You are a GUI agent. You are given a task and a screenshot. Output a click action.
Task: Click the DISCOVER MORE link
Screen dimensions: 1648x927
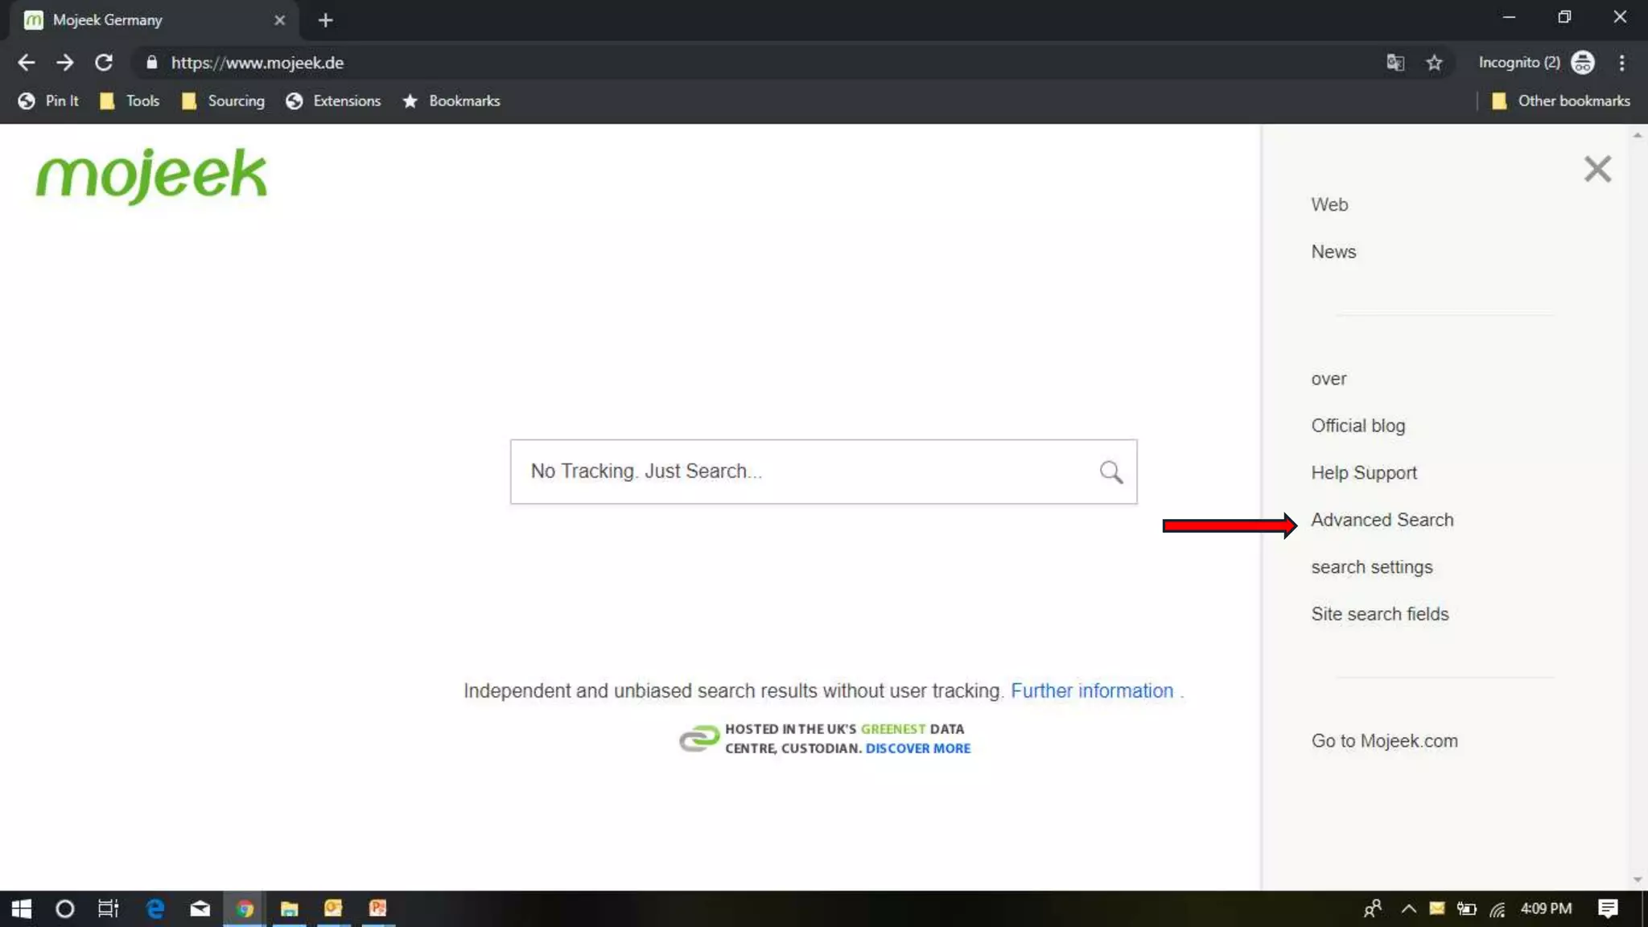tap(917, 748)
